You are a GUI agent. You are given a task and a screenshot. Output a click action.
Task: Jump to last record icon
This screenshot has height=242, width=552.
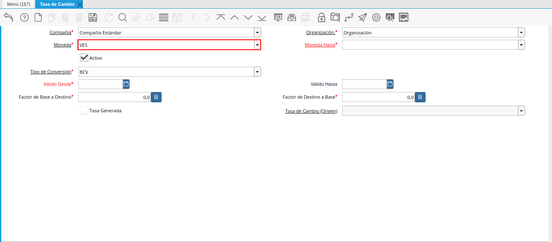tap(262, 17)
